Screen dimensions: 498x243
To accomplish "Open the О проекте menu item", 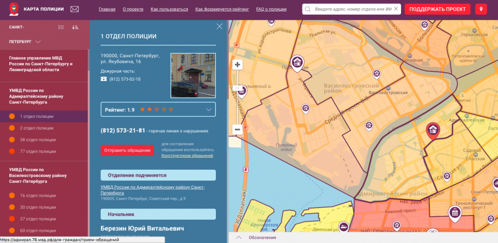I will (x=133, y=9).
